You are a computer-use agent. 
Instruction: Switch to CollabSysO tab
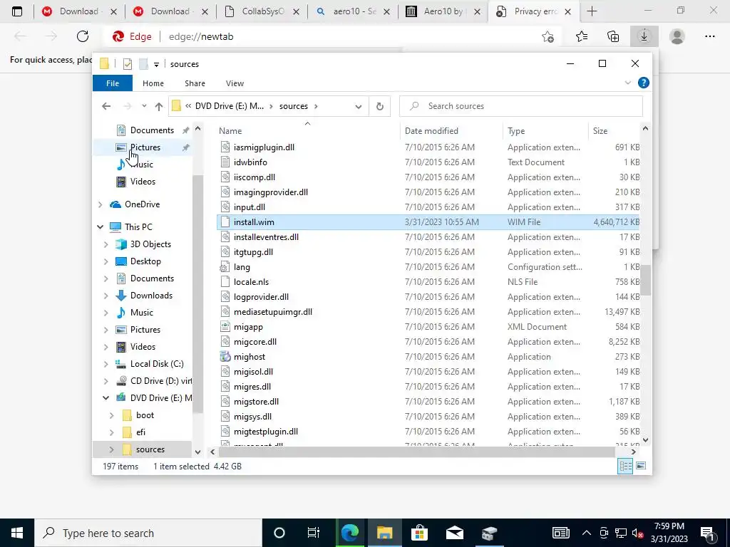(x=261, y=11)
